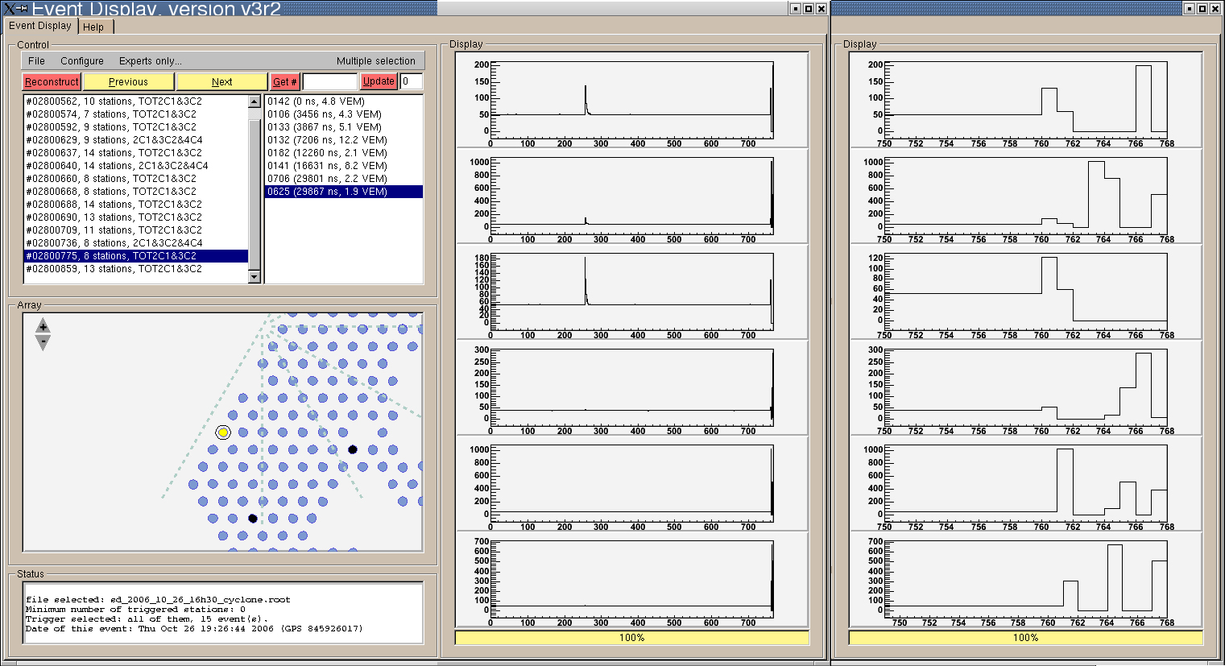Open the File menu
1229x666 pixels.
(x=37, y=61)
